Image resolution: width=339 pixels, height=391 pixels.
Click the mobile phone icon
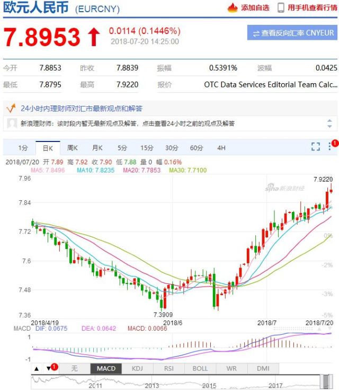pos(281,8)
